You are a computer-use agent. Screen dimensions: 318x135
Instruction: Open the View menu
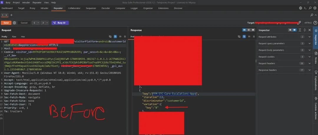[x=46, y=3]
